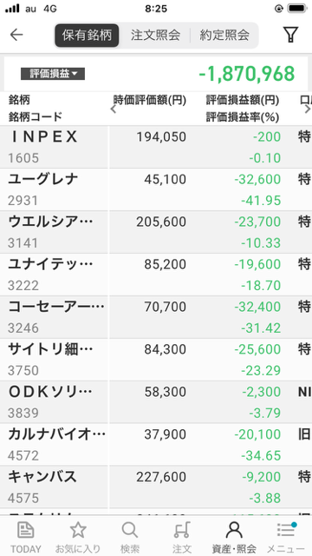Open the キャンバス 4575 row
Viewport: 312px width, 556px height.
156,487
